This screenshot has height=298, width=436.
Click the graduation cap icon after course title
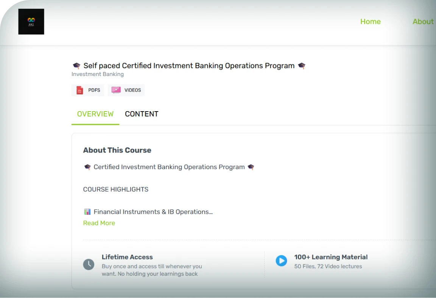(x=302, y=65)
